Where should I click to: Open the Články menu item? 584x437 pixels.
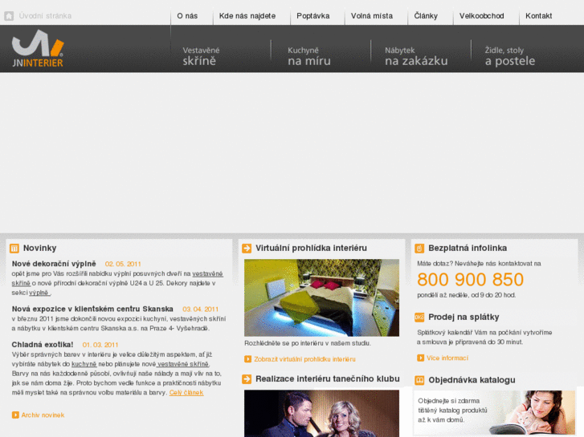click(x=426, y=16)
